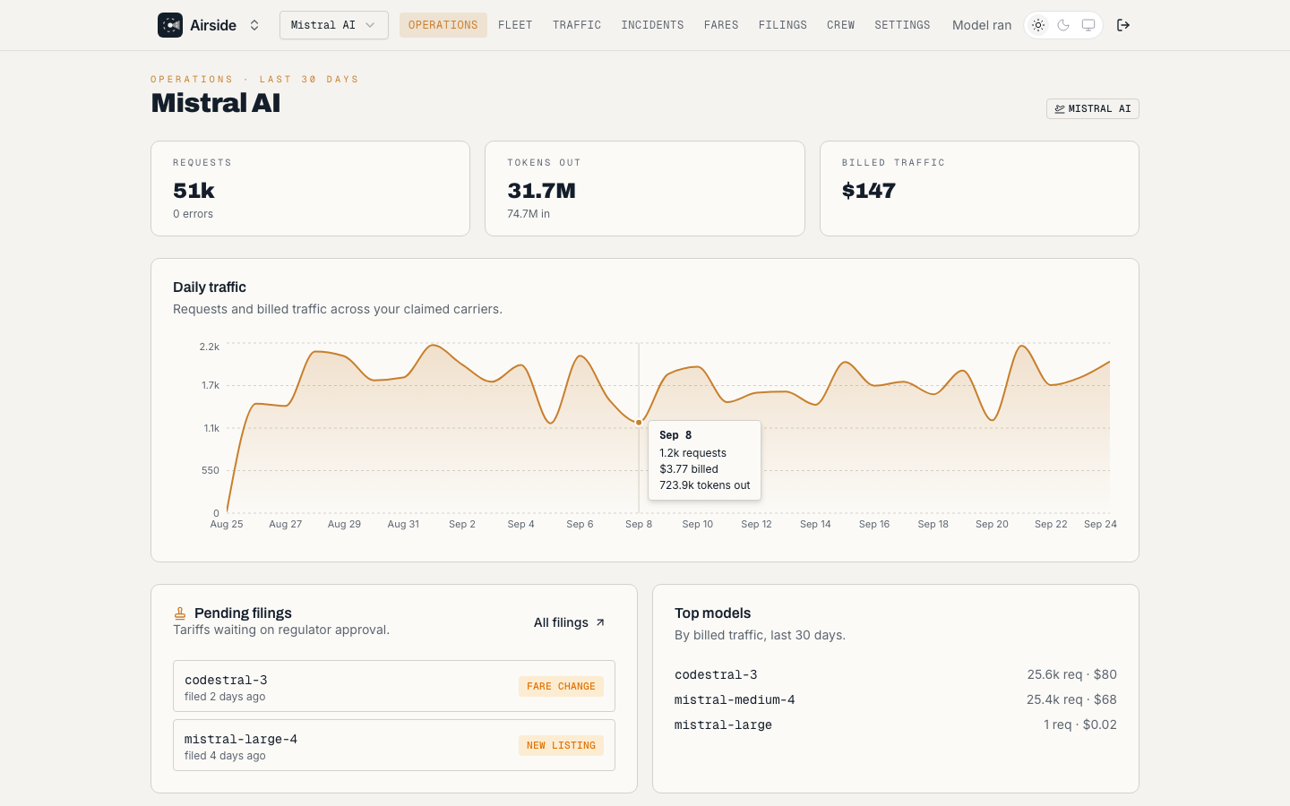The width and height of the screenshot is (1290, 806).
Task: Switch to dark theme moon icon
Action: (x=1063, y=25)
